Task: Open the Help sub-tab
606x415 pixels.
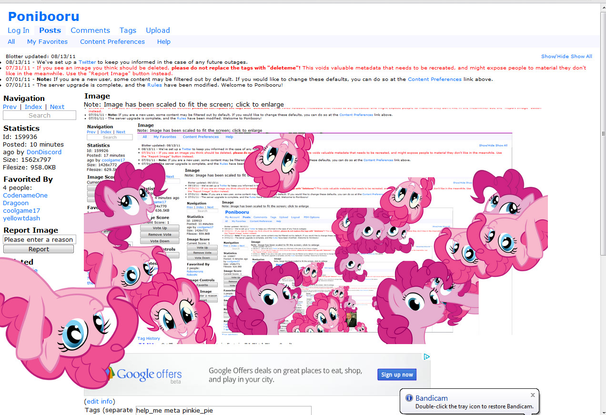Action: click(163, 41)
